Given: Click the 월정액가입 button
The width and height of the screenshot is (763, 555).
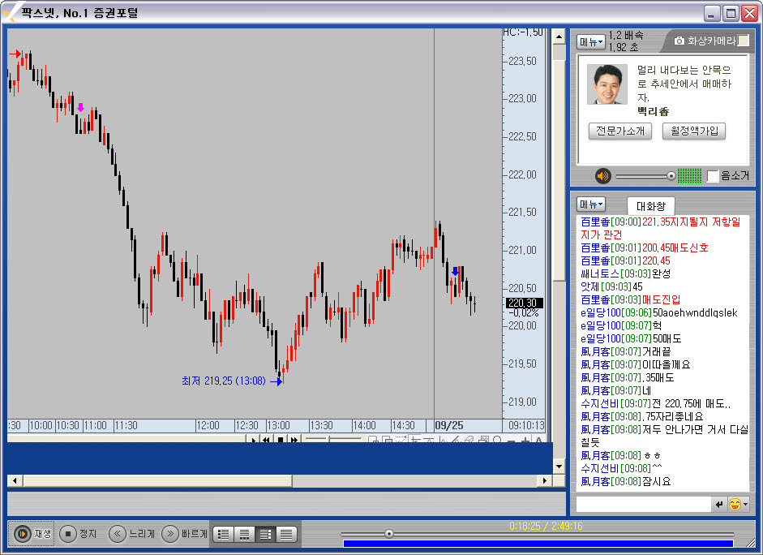Looking at the screenshot, I should click(x=693, y=131).
